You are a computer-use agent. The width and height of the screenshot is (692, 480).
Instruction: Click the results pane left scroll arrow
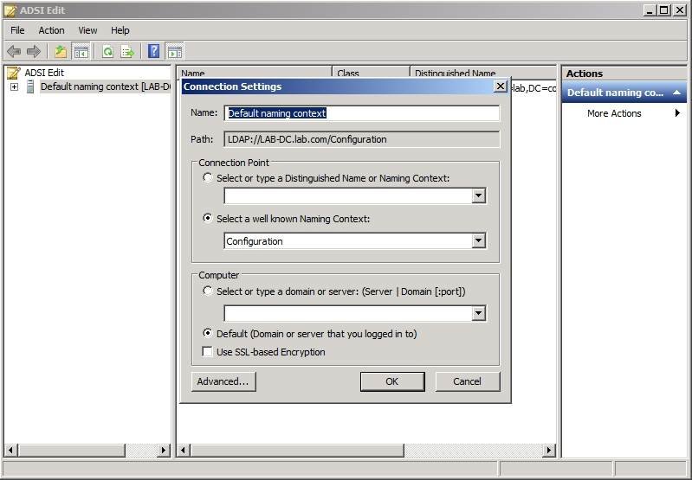[184, 450]
